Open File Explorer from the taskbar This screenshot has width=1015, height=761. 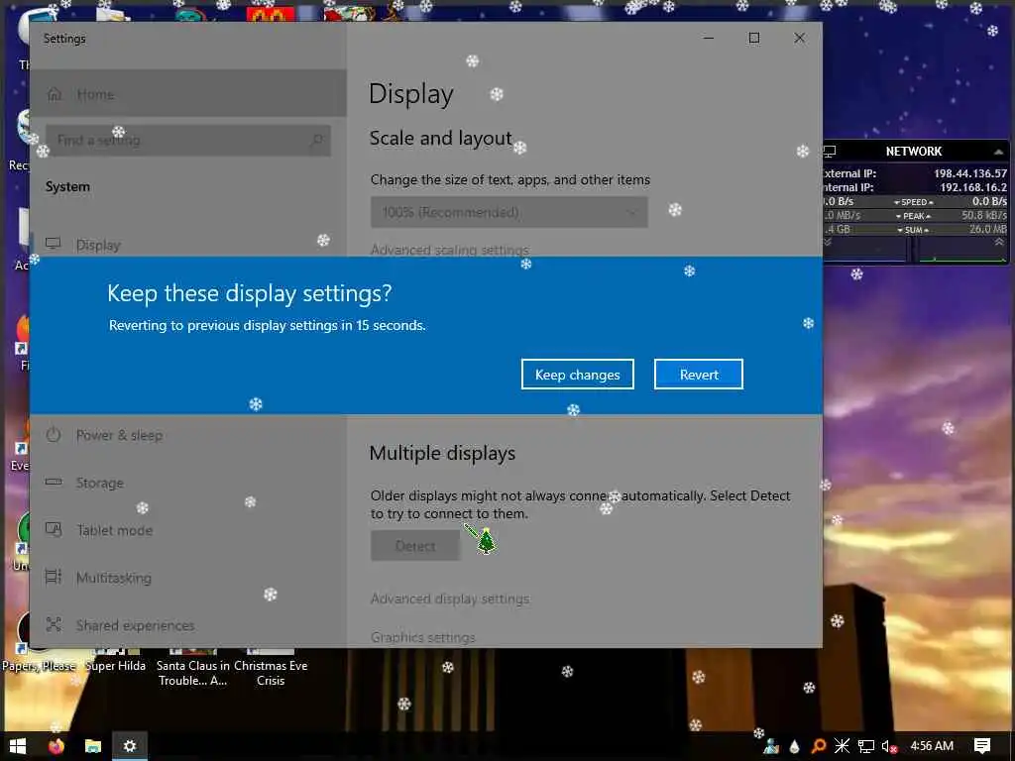pos(93,746)
